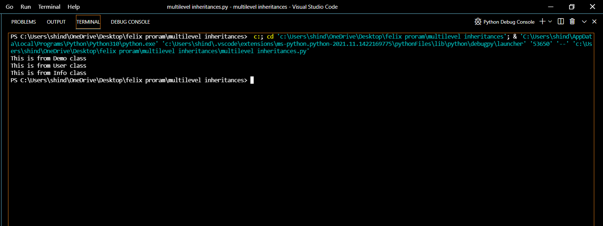
Task: Click the 'This is from Demo class' output line
Action: point(49,58)
